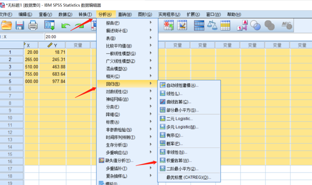Open 生存分析(S) menu entry
Image resolution: width=312 pixels, height=185 pixels.
tap(127, 145)
